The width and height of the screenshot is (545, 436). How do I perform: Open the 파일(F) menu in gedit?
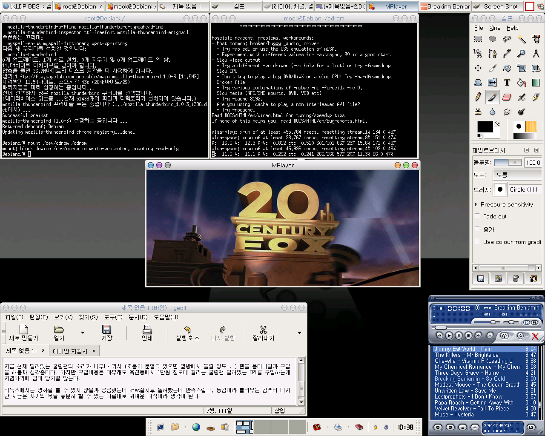click(14, 317)
